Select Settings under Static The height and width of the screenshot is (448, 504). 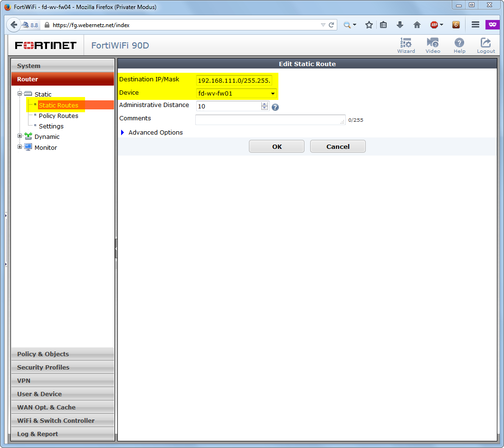[51, 126]
